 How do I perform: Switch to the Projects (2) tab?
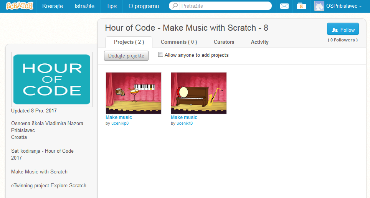[129, 42]
